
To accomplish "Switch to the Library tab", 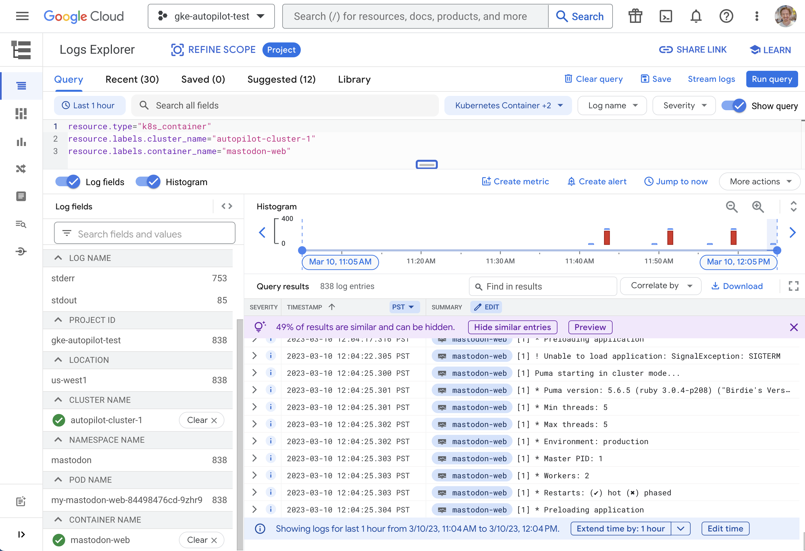I will (354, 79).
